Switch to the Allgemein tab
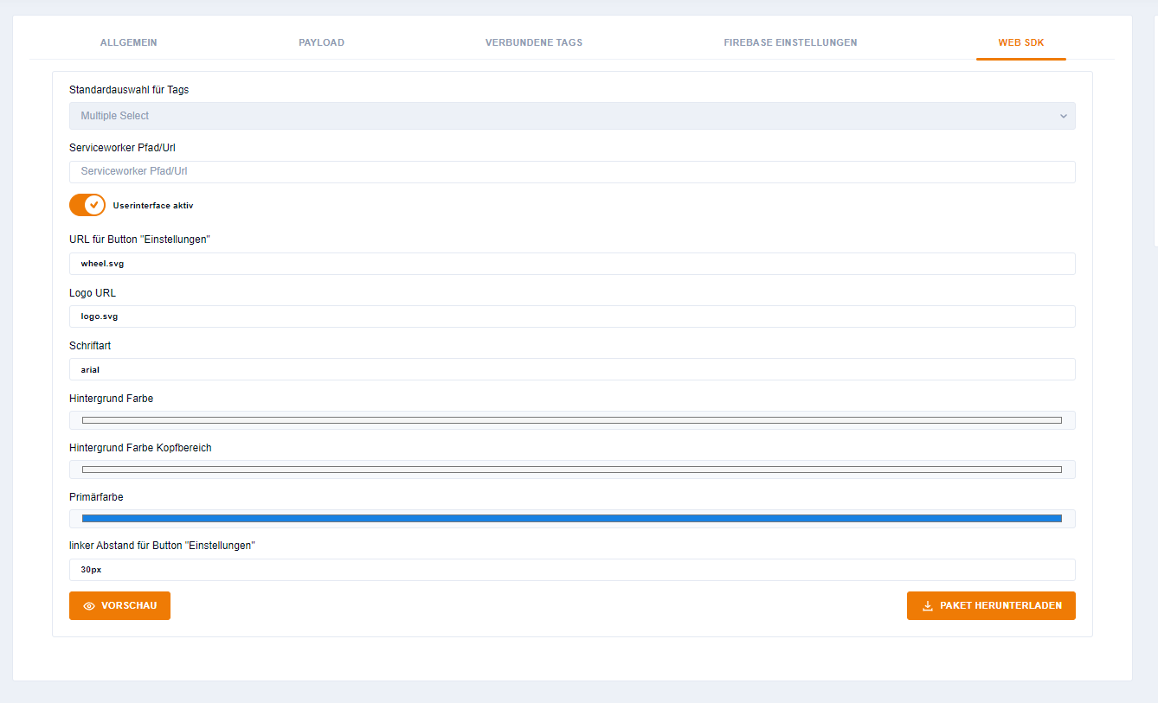Image resolution: width=1158 pixels, height=703 pixels. click(128, 42)
